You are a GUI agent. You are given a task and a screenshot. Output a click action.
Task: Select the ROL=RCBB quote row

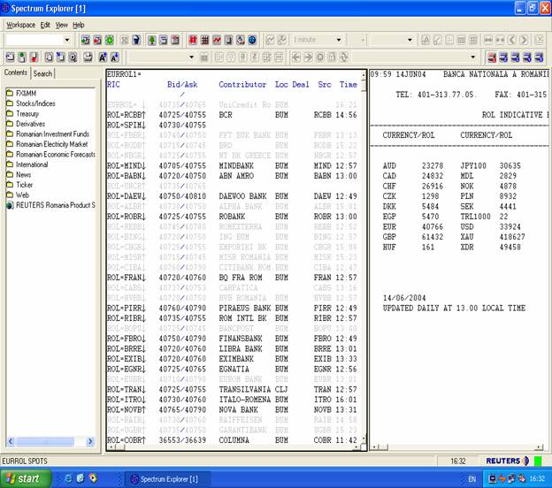[233, 115]
